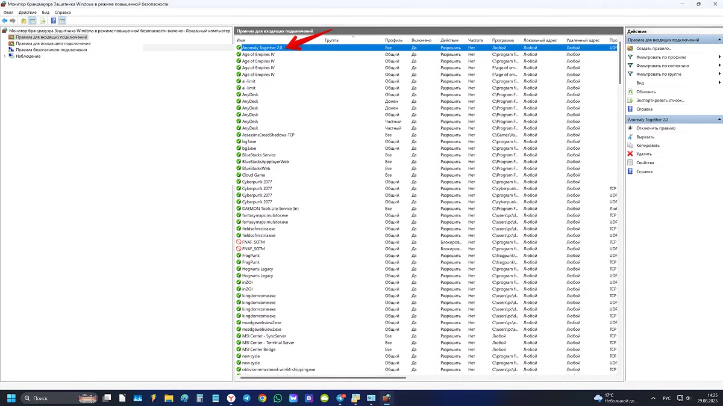Click Обновить to refresh the rules list
Image resolution: width=723 pixels, height=406 pixels.
645,91
